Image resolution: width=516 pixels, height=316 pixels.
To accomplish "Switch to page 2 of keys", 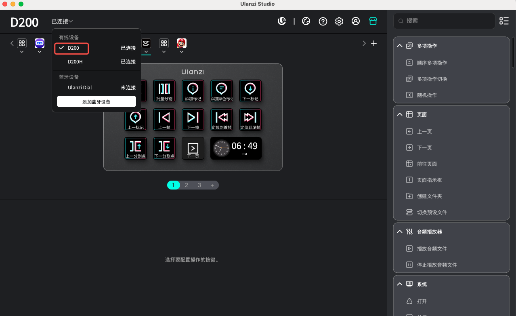I will point(187,185).
